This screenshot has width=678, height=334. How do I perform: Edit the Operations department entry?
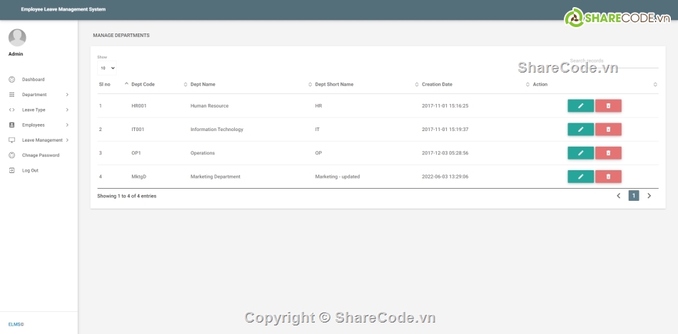[x=580, y=152]
